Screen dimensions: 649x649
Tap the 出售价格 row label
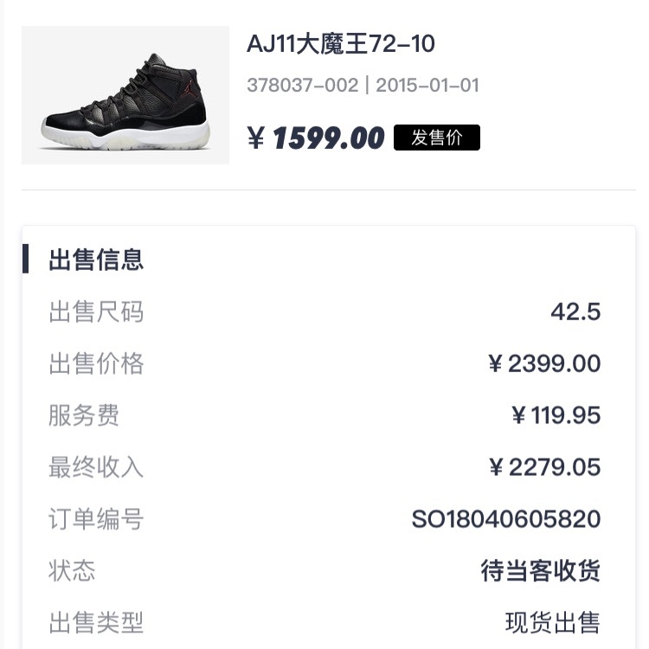click(96, 363)
